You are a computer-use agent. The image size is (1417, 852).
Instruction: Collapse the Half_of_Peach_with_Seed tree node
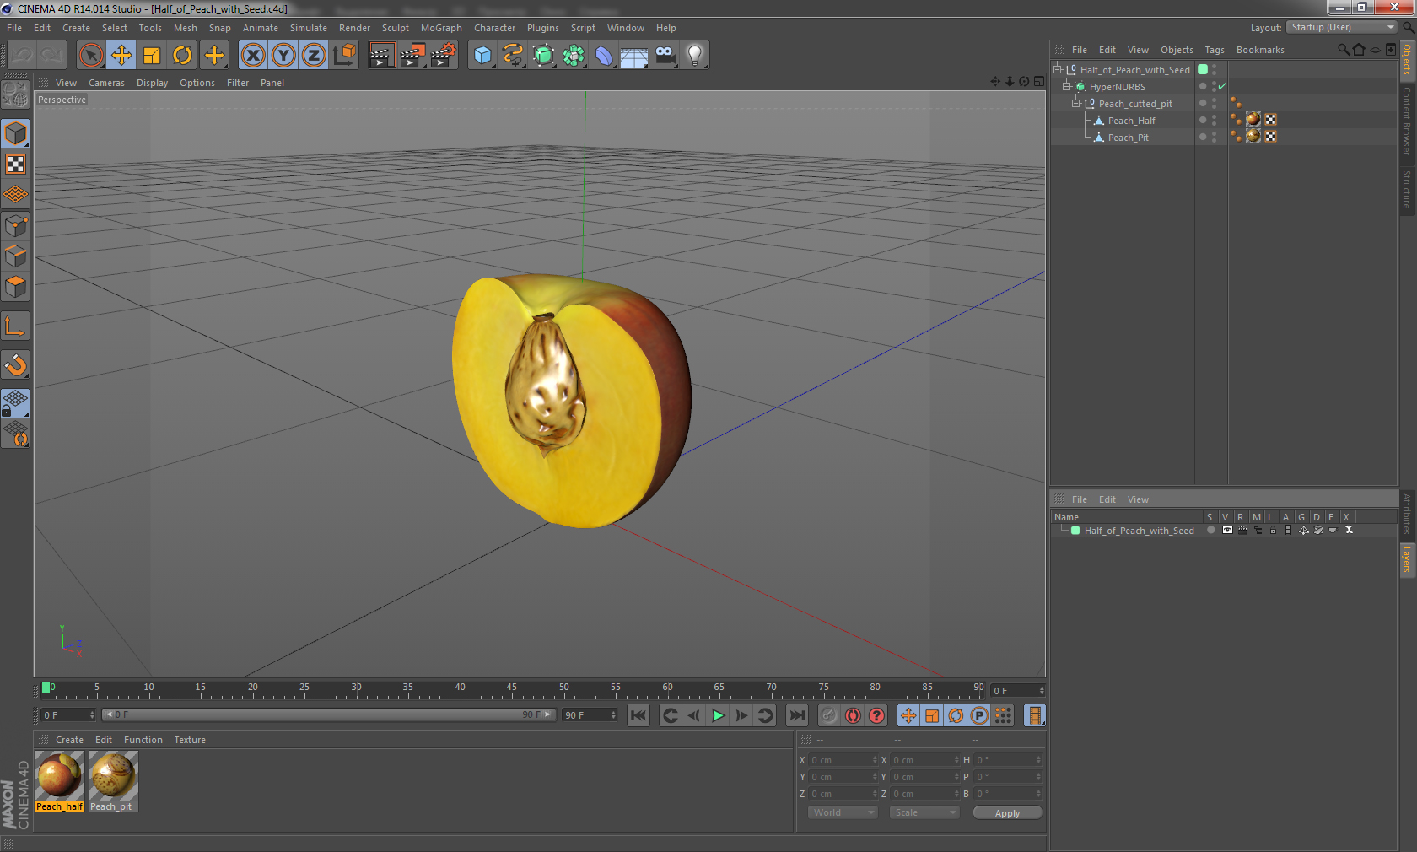click(1057, 69)
